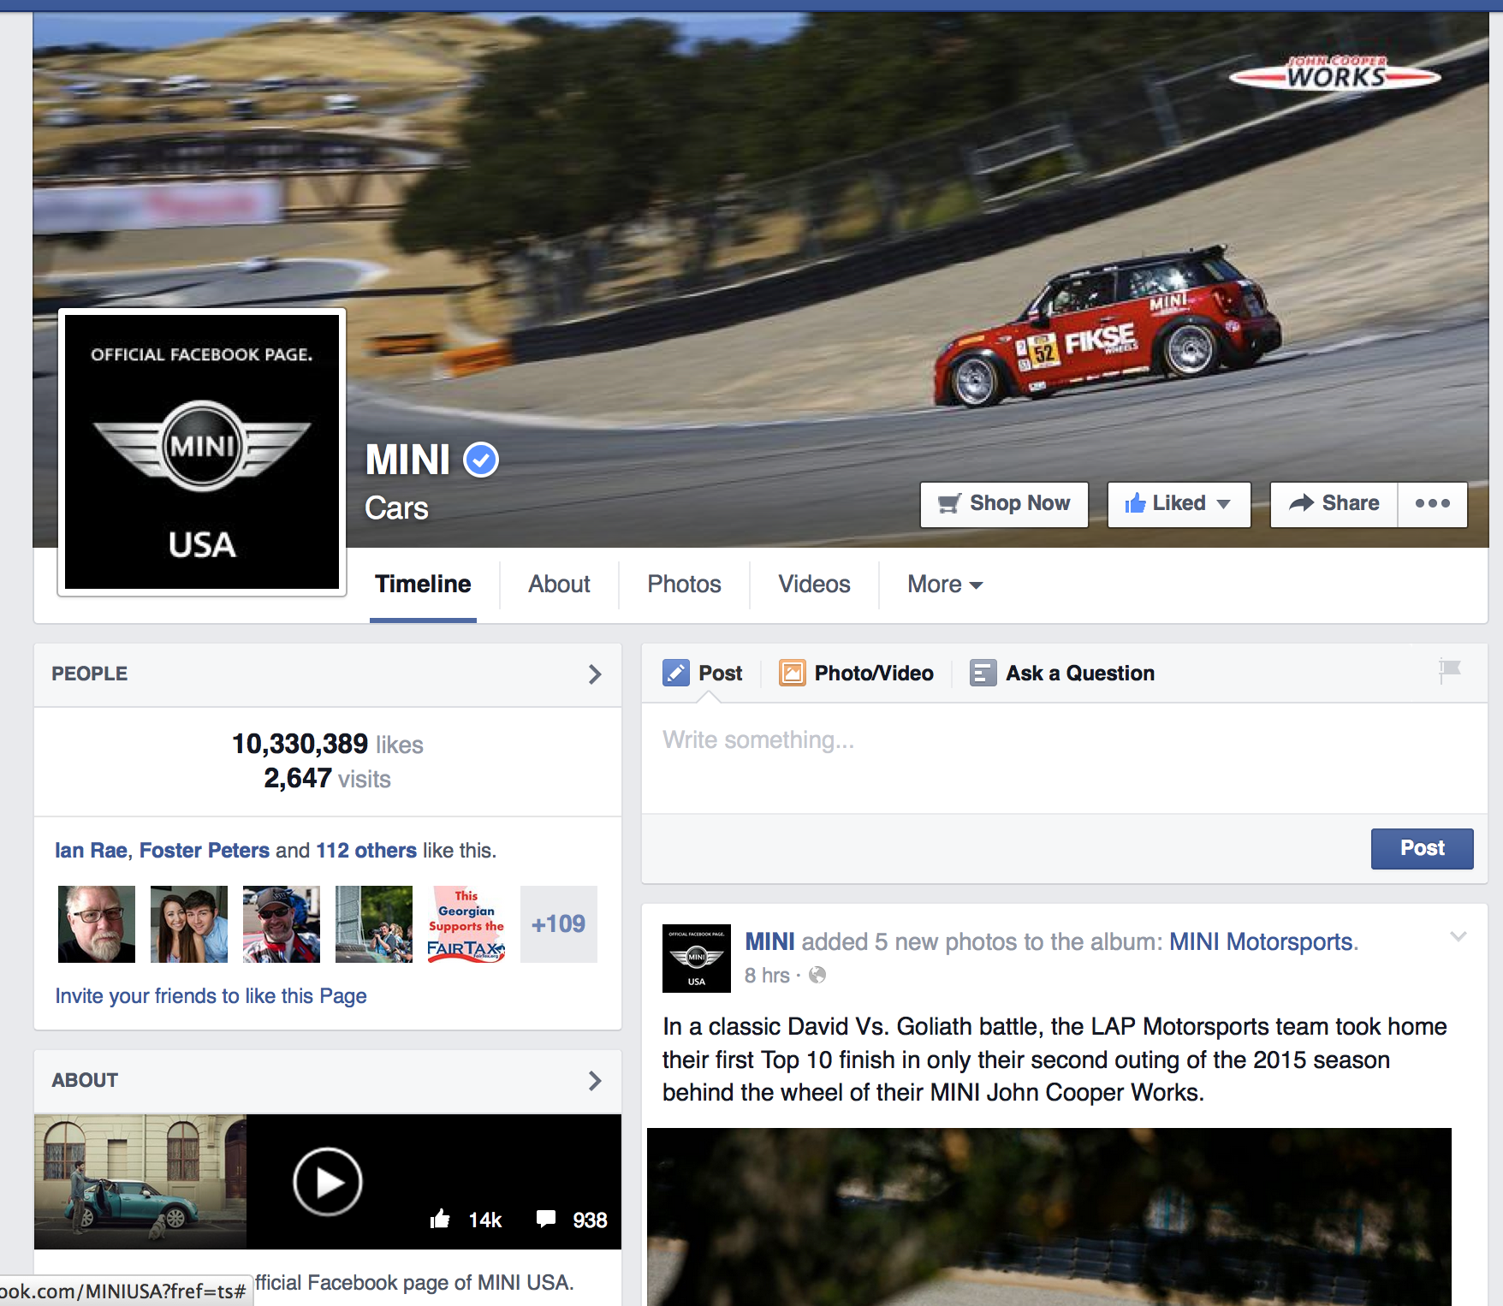Click the Share button
This screenshot has width=1503, height=1306.
(1334, 504)
